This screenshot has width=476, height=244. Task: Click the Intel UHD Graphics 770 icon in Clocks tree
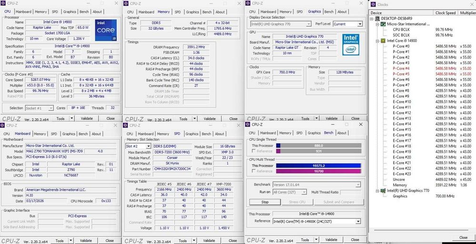[x=383, y=191]
